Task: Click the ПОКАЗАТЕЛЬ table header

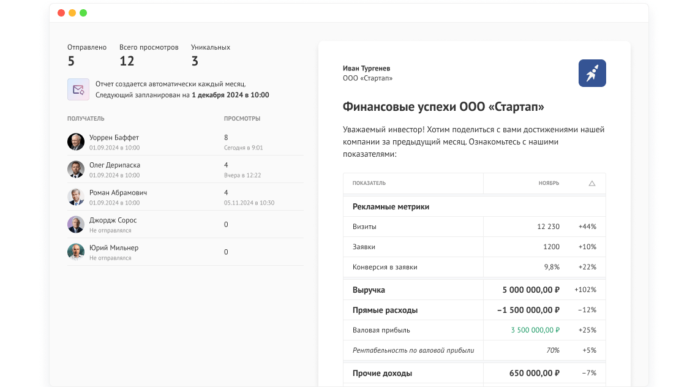Action: 369,184
